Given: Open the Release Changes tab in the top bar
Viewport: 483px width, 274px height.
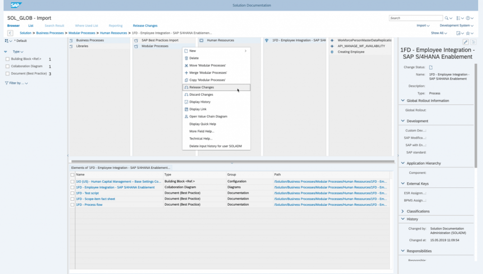Looking at the screenshot, I should pyautogui.click(x=145, y=25).
